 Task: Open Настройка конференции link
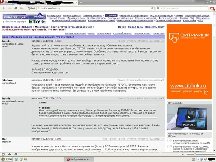click(x=134, y=15)
